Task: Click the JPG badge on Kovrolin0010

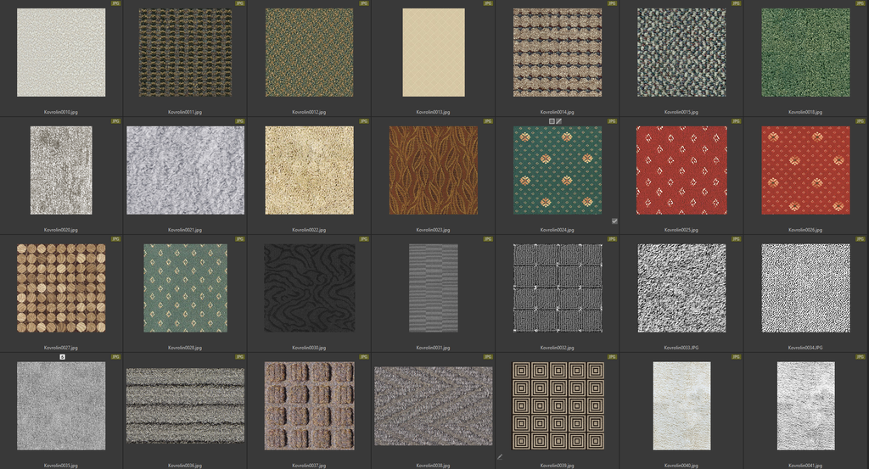Action: point(116,3)
